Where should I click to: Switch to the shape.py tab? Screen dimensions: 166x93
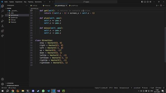pos(47,5)
